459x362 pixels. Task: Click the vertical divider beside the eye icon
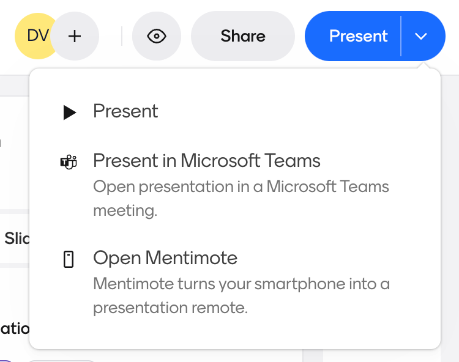122,36
